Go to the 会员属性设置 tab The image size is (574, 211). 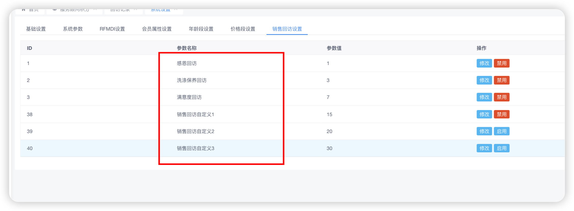[157, 29]
